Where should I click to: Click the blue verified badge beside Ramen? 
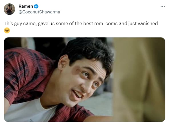pos(36,6)
